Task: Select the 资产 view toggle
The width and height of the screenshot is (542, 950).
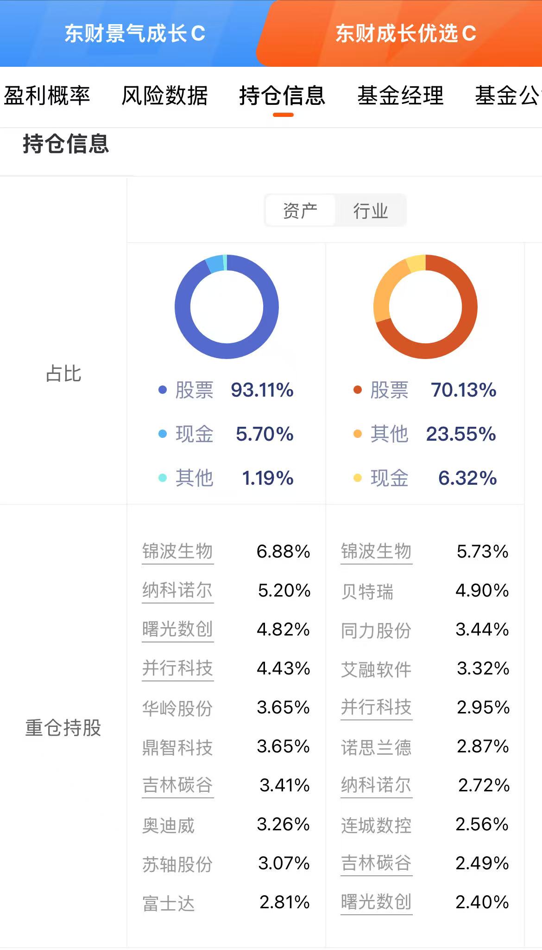Action: tap(300, 211)
